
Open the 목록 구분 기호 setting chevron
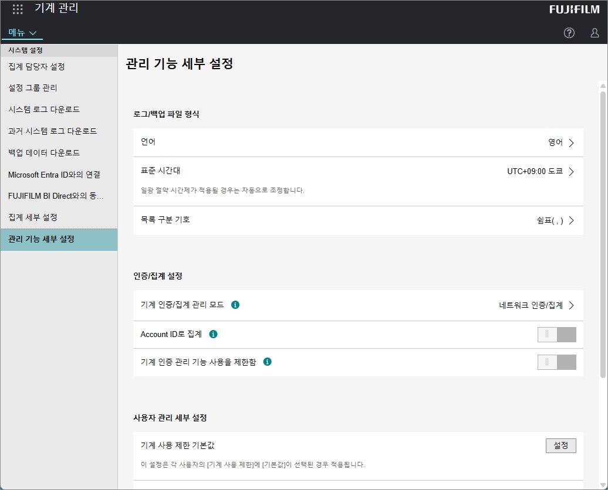click(571, 220)
